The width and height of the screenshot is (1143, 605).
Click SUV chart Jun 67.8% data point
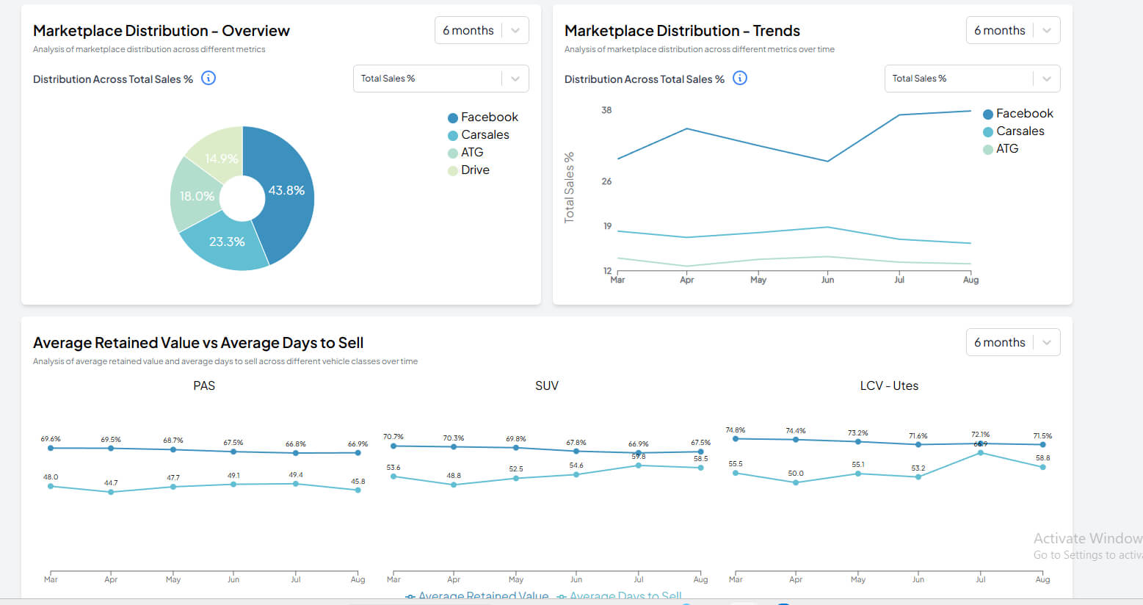[x=576, y=451]
